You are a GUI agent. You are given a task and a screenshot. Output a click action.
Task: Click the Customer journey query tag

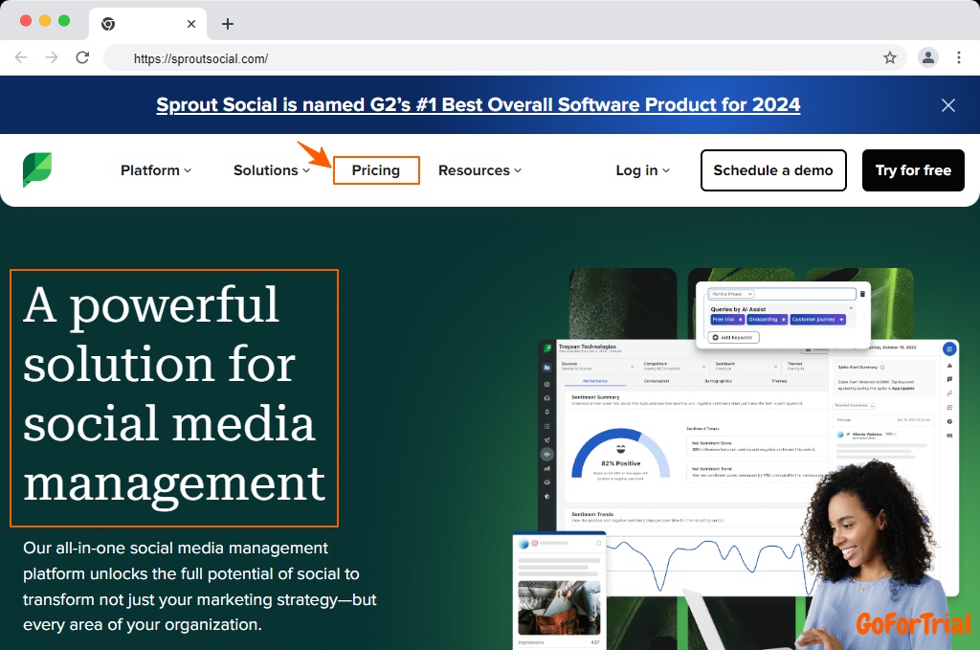[817, 320]
